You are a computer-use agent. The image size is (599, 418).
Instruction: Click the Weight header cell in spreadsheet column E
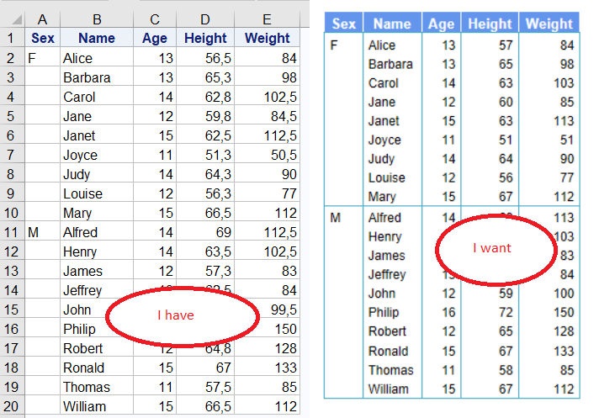click(x=267, y=38)
